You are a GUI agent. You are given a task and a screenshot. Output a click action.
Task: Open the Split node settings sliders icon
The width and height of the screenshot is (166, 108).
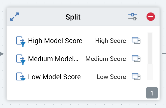(132, 17)
